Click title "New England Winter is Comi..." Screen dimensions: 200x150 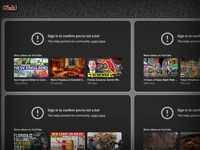[30, 80]
